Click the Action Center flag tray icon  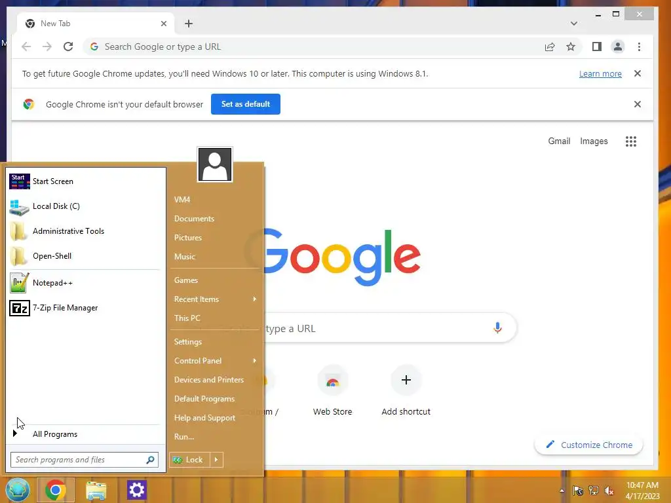point(578,491)
